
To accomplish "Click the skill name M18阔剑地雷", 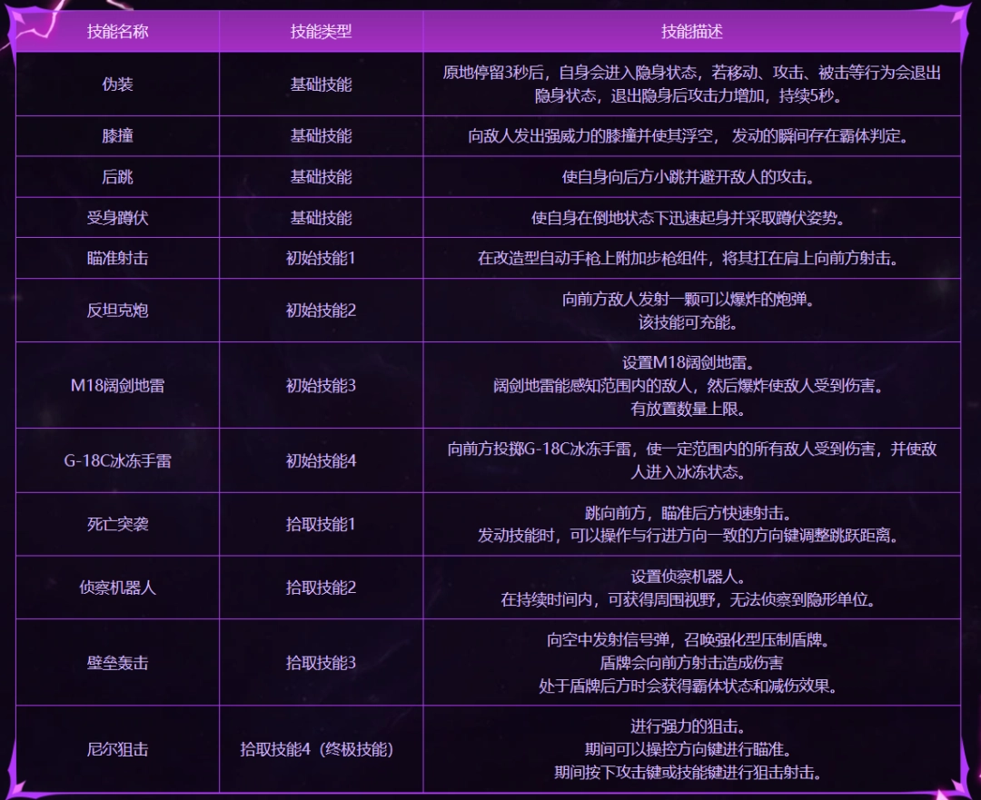I will pyautogui.click(x=117, y=385).
